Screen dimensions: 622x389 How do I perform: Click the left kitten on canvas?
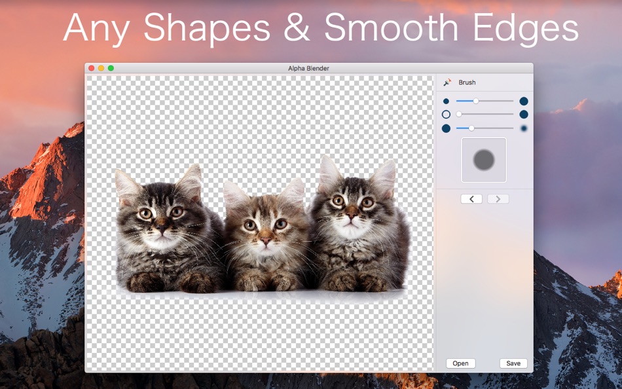pyautogui.click(x=160, y=229)
